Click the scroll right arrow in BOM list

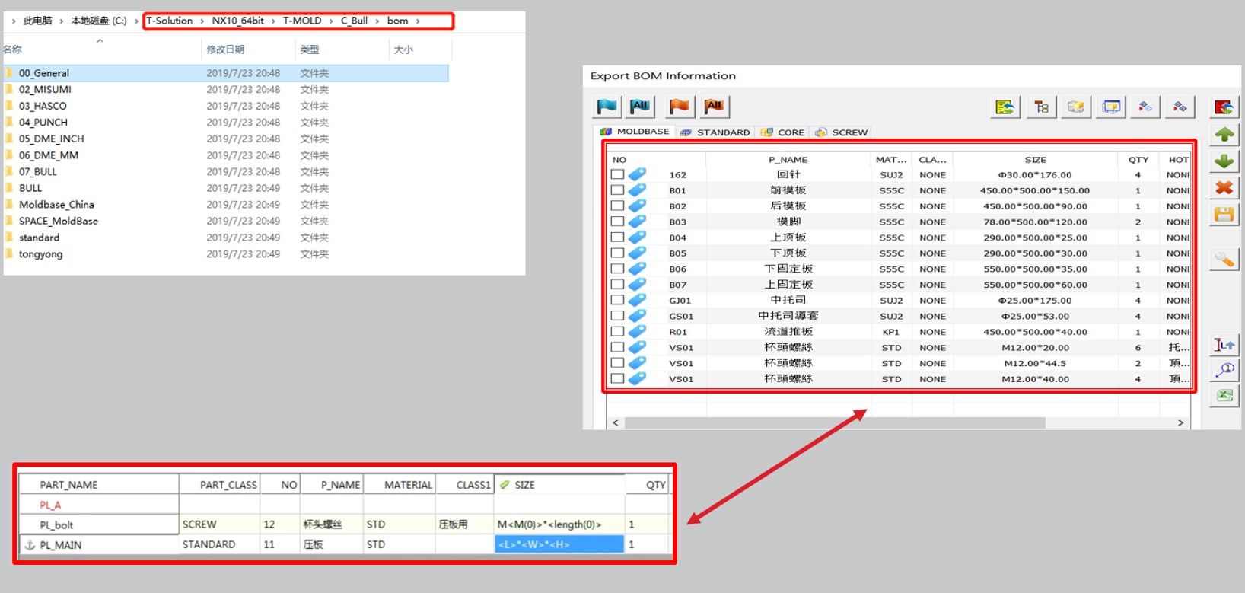(1180, 422)
